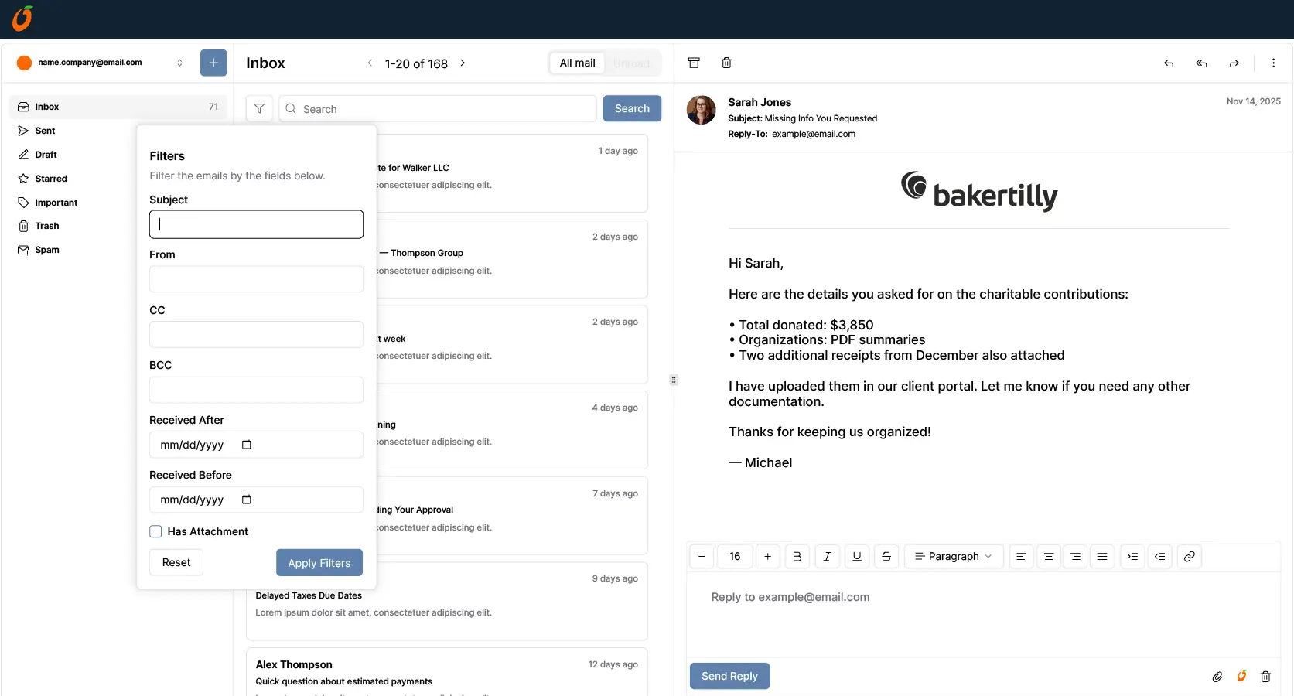This screenshot has width=1294, height=696.
Task: Forward the email using the forward arrow
Action: point(1234,63)
